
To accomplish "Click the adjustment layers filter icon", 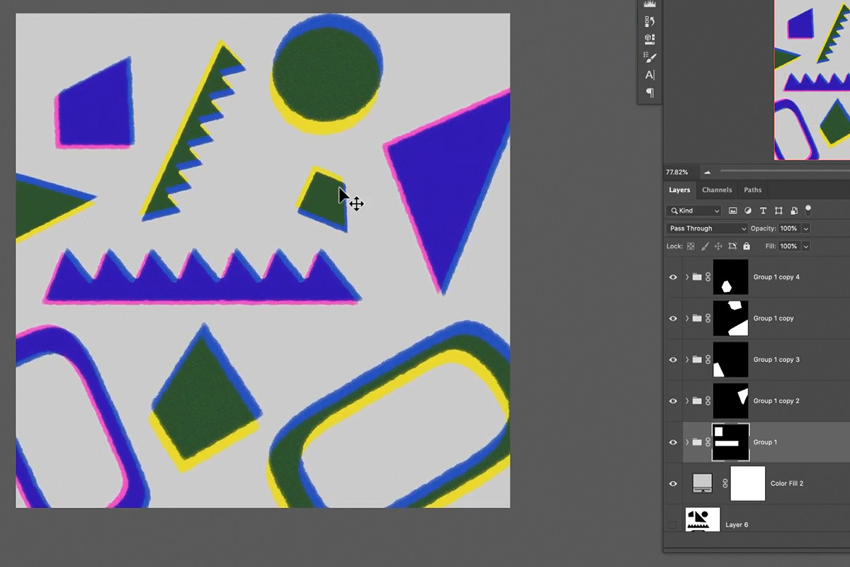I will point(748,210).
